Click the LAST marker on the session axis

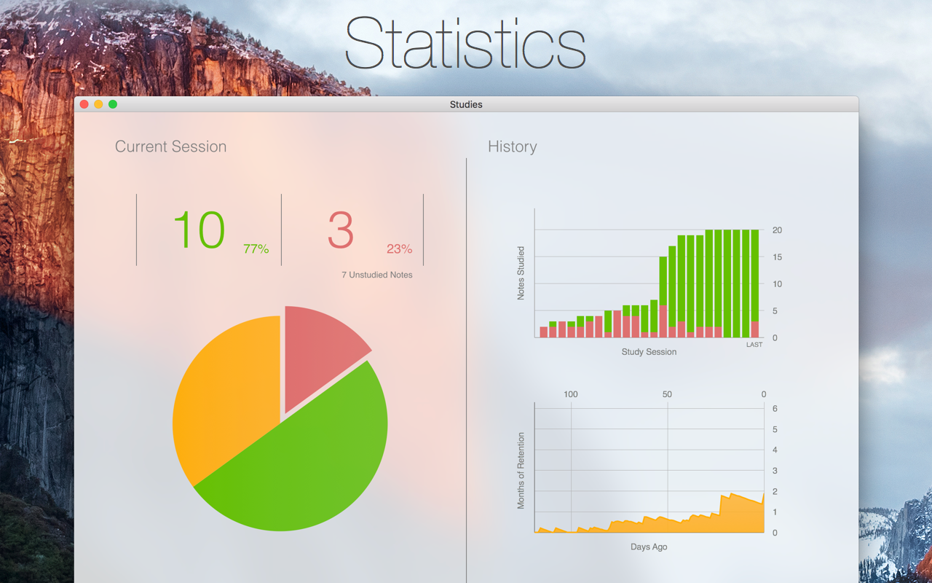click(754, 344)
